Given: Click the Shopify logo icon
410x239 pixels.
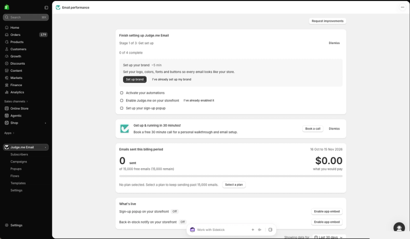Looking at the screenshot, I should (7, 7).
